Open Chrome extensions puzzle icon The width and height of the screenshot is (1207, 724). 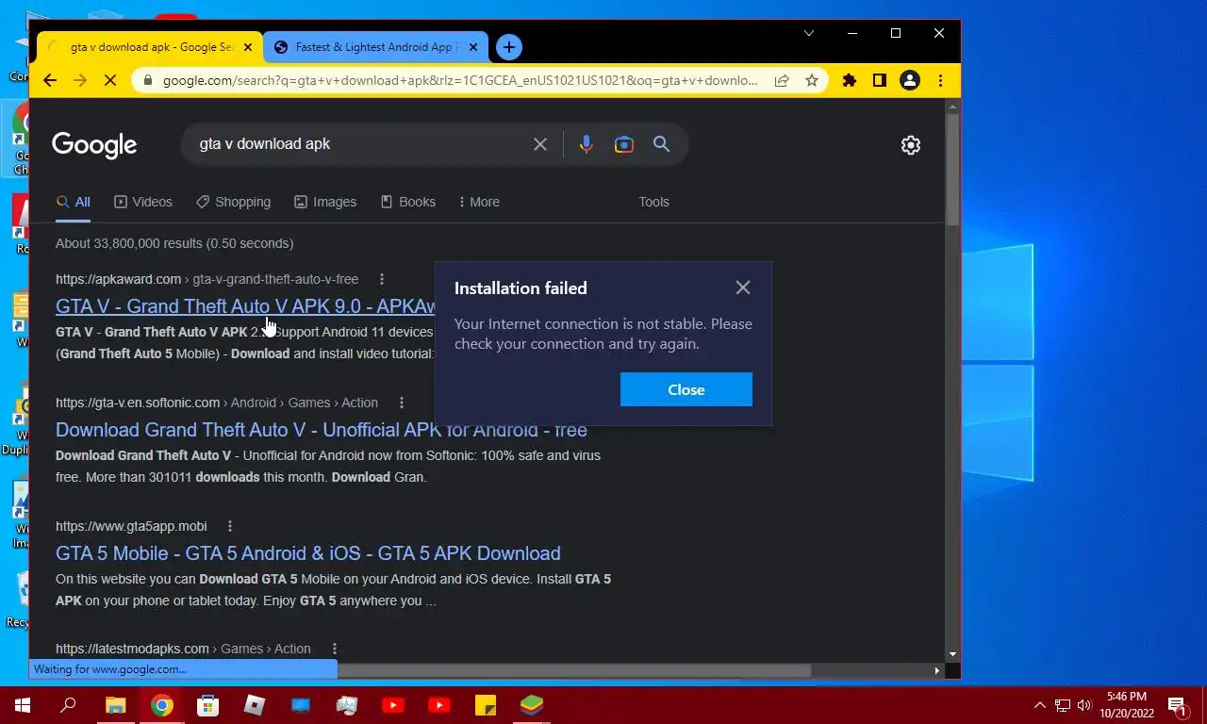pyautogui.click(x=850, y=81)
